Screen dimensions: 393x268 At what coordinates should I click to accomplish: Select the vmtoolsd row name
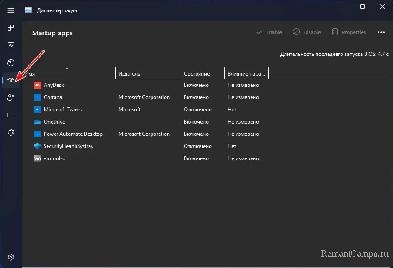(55, 158)
